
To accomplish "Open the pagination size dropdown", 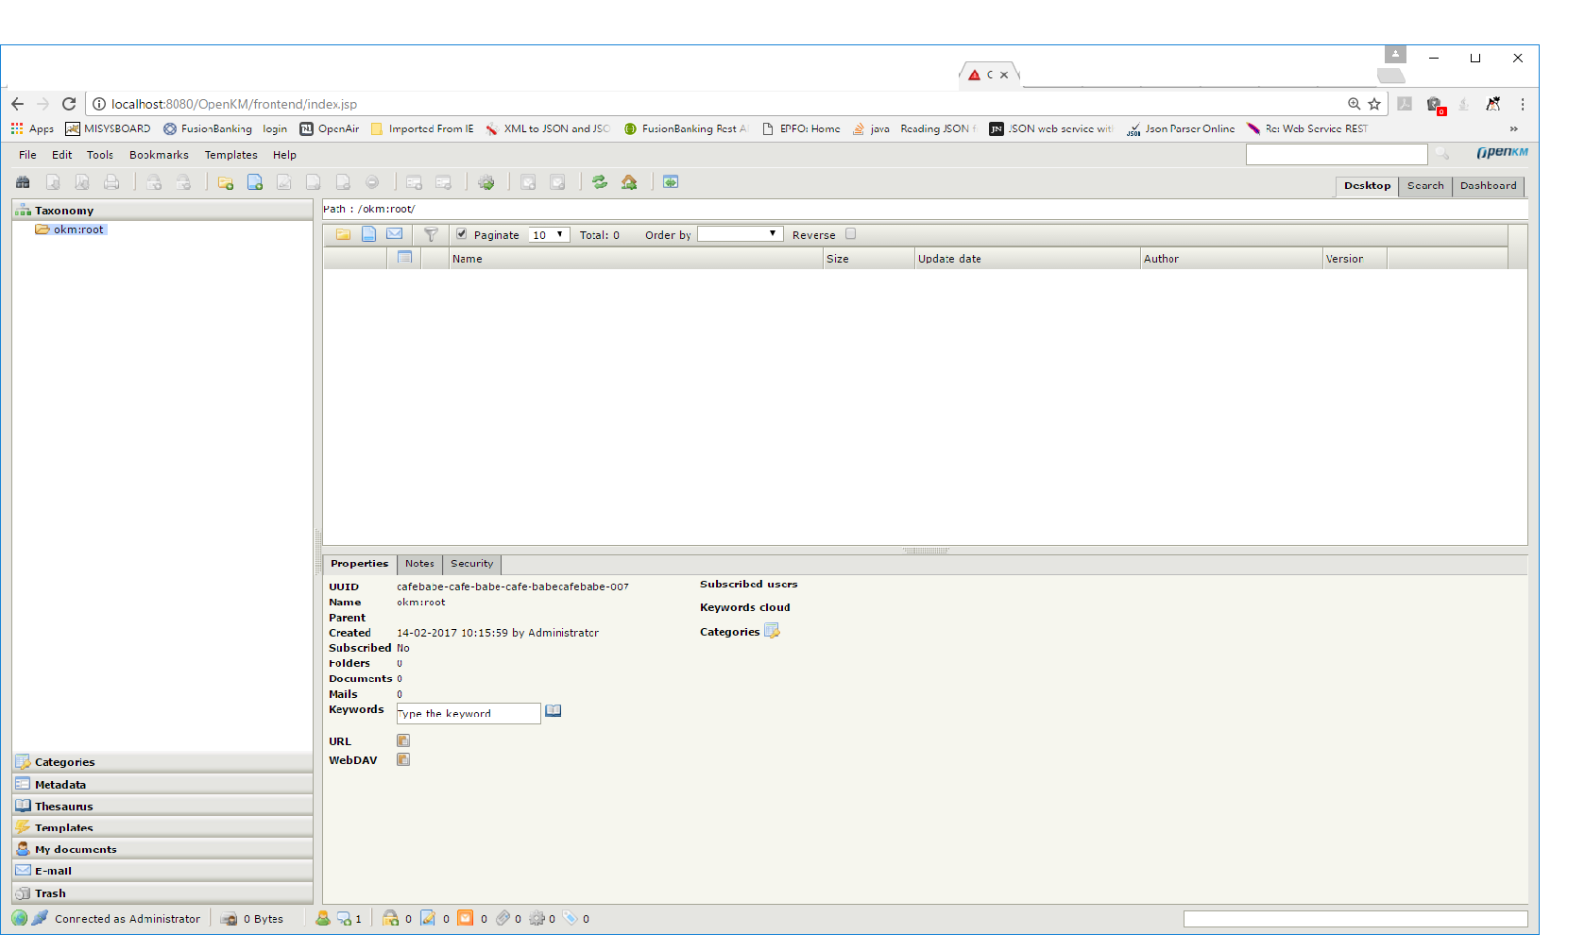I will [x=548, y=234].
